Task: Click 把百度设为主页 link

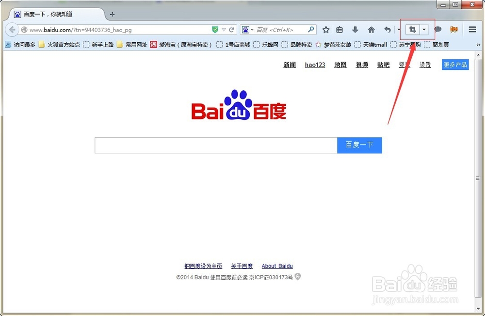Action: (x=203, y=266)
